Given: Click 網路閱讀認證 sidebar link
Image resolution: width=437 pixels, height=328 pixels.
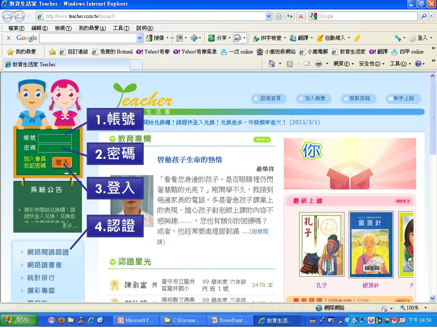Looking at the screenshot, I should (x=48, y=252).
